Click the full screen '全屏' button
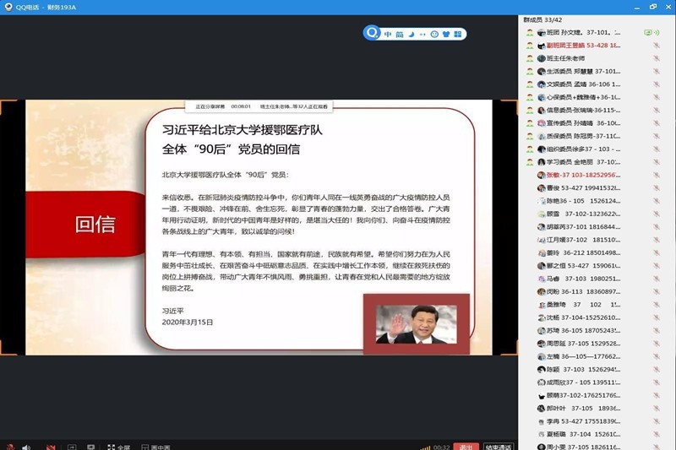 pos(118,447)
